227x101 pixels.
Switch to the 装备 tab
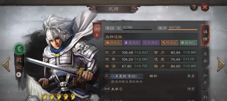pyautogui.click(x=205, y=57)
